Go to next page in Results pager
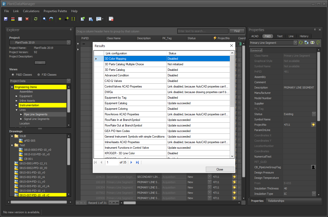The height and width of the screenshot is (217, 328). (x=131, y=162)
